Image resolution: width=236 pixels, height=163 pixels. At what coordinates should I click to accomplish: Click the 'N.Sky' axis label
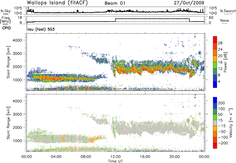click(6, 11)
